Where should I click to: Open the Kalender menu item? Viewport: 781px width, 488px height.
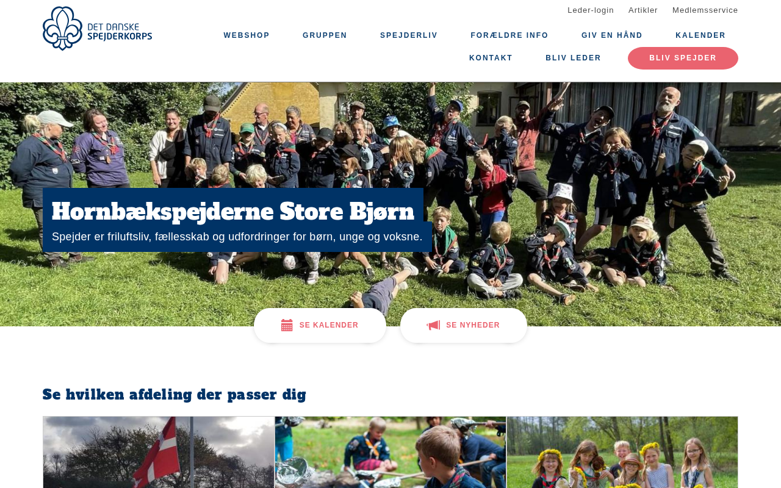(700, 35)
